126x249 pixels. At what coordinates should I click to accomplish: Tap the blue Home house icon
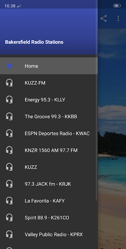9,66
